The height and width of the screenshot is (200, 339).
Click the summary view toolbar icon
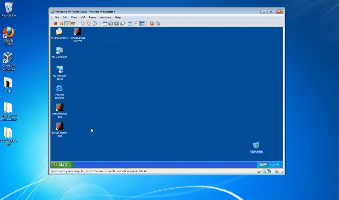click(x=130, y=24)
